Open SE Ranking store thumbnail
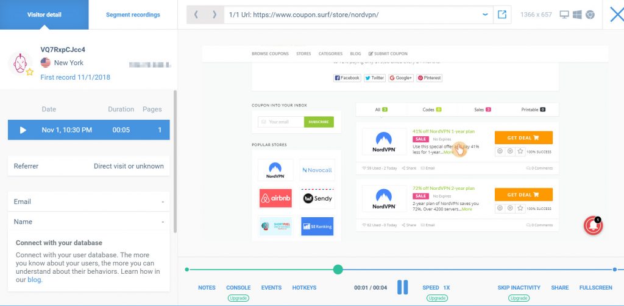The image size is (624, 306). 317,226
